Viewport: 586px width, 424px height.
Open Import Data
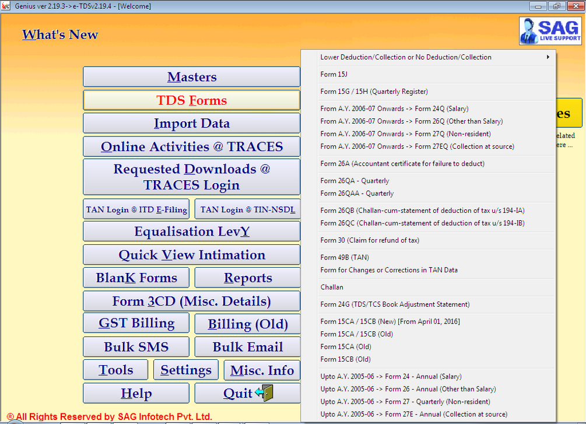coord(191,123)
